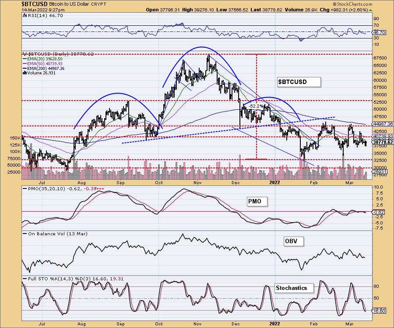Click the 'Volume 26,931' legend entry

[39, 73]
